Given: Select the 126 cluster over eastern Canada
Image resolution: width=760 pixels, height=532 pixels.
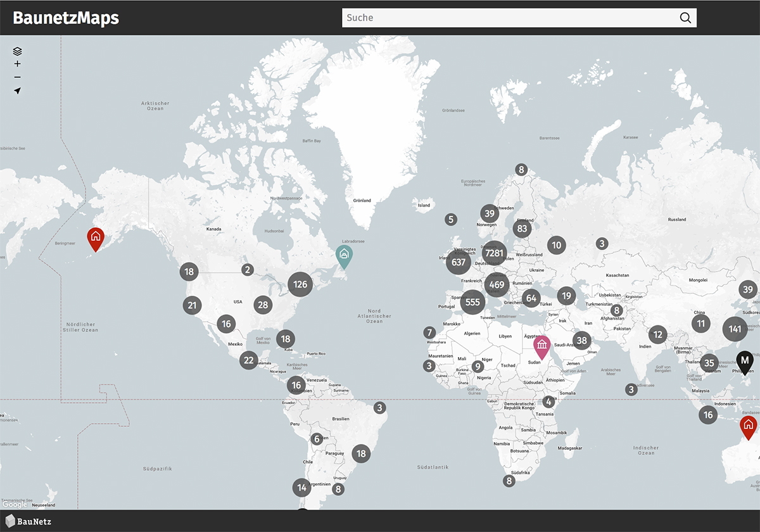Looking at the screenshot, I should click(x=299, y=284).
